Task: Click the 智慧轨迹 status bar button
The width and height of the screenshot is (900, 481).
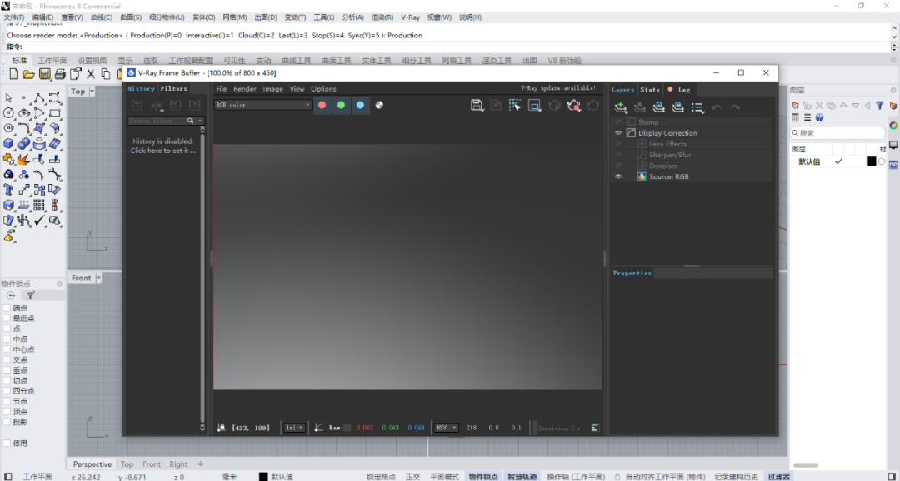Action: (x=522, y=477)
